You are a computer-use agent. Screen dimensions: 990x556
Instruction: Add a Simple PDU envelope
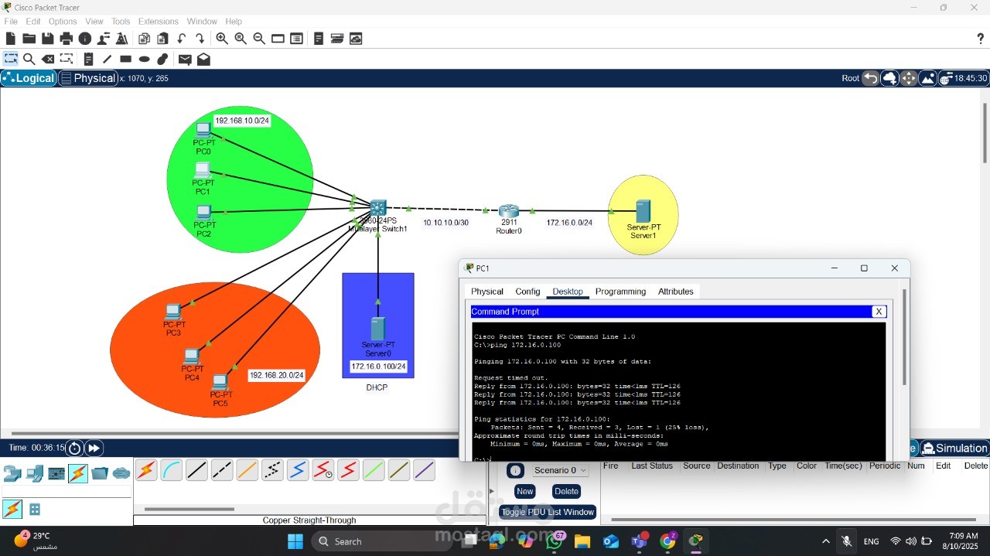tap(185, 59)
